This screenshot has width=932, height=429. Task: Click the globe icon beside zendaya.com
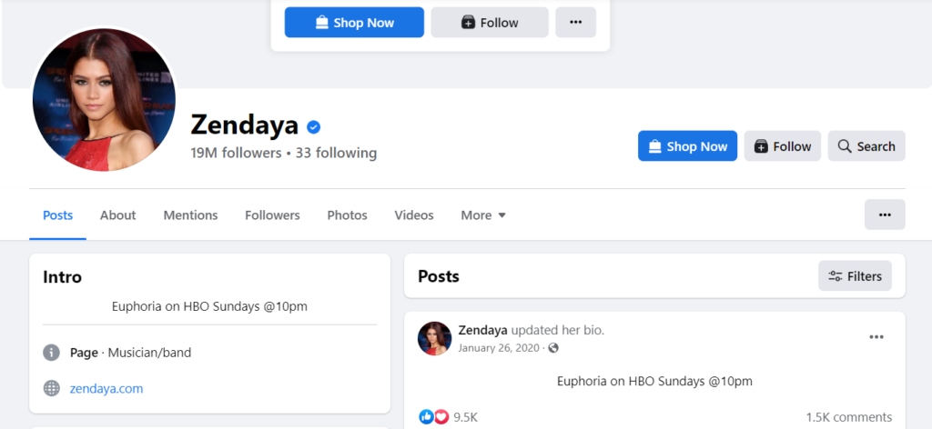52,389
